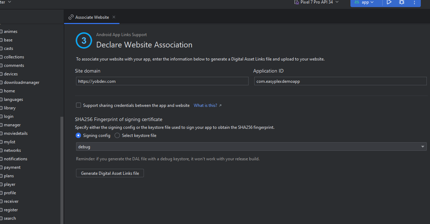The image size is (430, 224).
Task: Click the step 3 circle icon
Action: click(84, 41)
